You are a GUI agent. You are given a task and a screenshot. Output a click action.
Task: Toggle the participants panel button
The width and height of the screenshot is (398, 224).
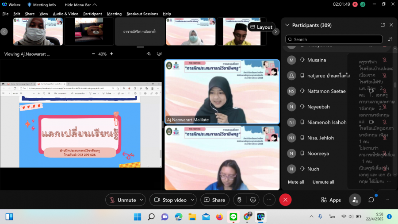[x=355, y=200]
